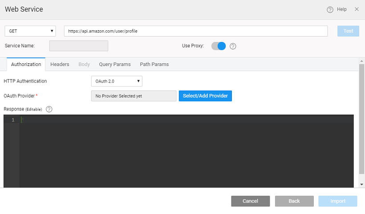Expand the HTTP Authentication OAuth 2.0 dropdown

[x=117, y=81]
